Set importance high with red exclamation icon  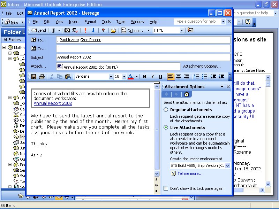pos(85,30)
